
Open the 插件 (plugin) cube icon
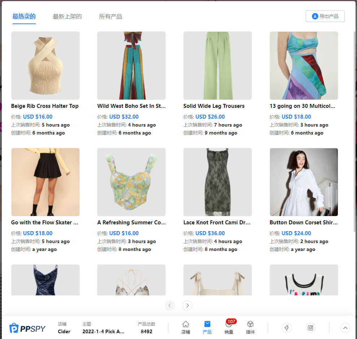tap(250, 327)
